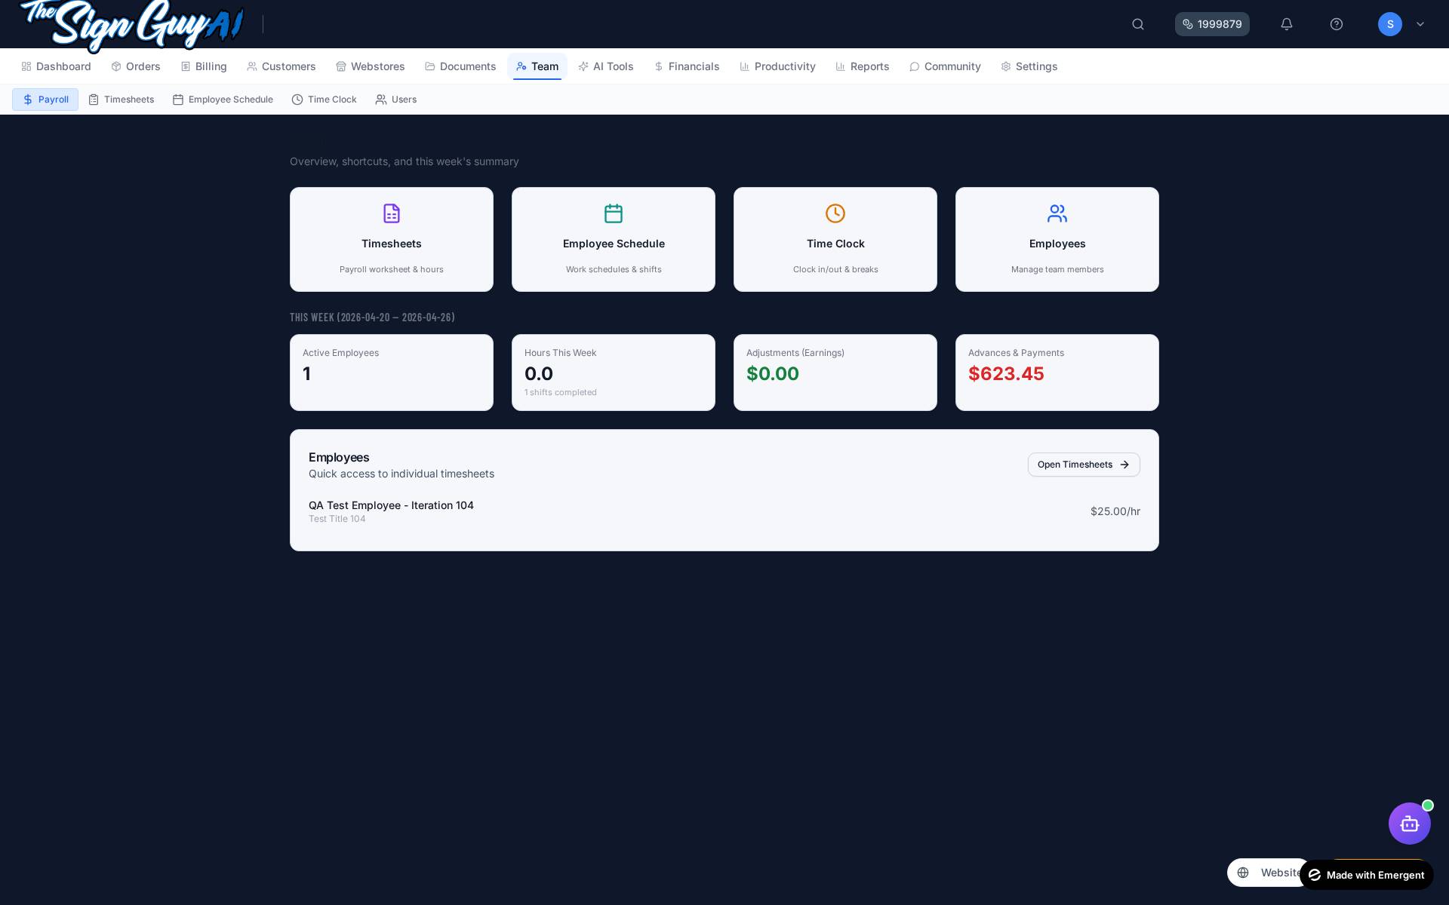1449x905 pixels.
Task: Click the 1999879 credits badge
Action: 1212,24
